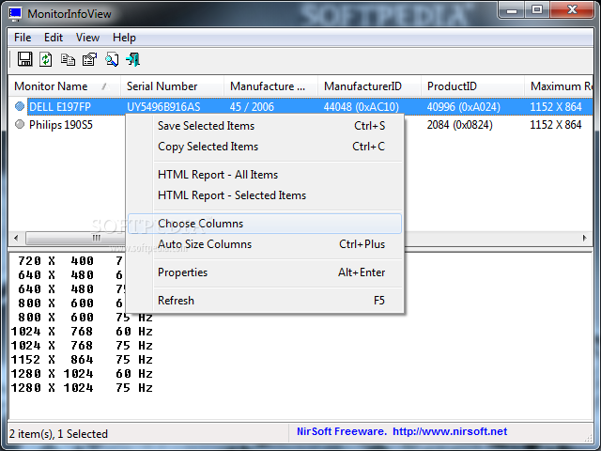This screenshot has width=601, height=451.
Task: Click the 1280 X 1024 60 Hz line
Action: coord(82,374)
